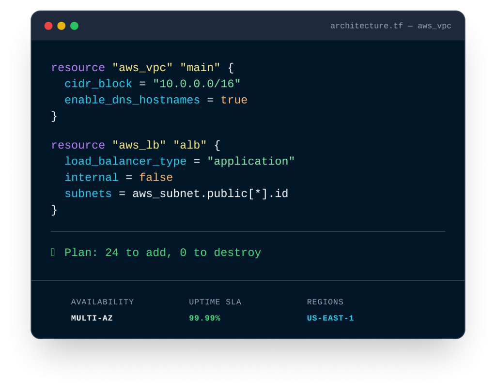The width and height of the screenshot is (496, 390).
Task: Click the architecture.tf — aws_vpc window title
Action: tap(390, 26)
